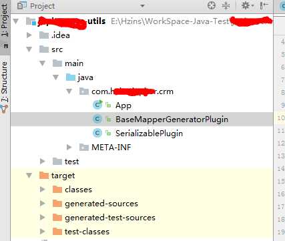The image size is (285, 241).
Task: Click the App class icon
Action: pyautogui.click(x=97, y=105)
